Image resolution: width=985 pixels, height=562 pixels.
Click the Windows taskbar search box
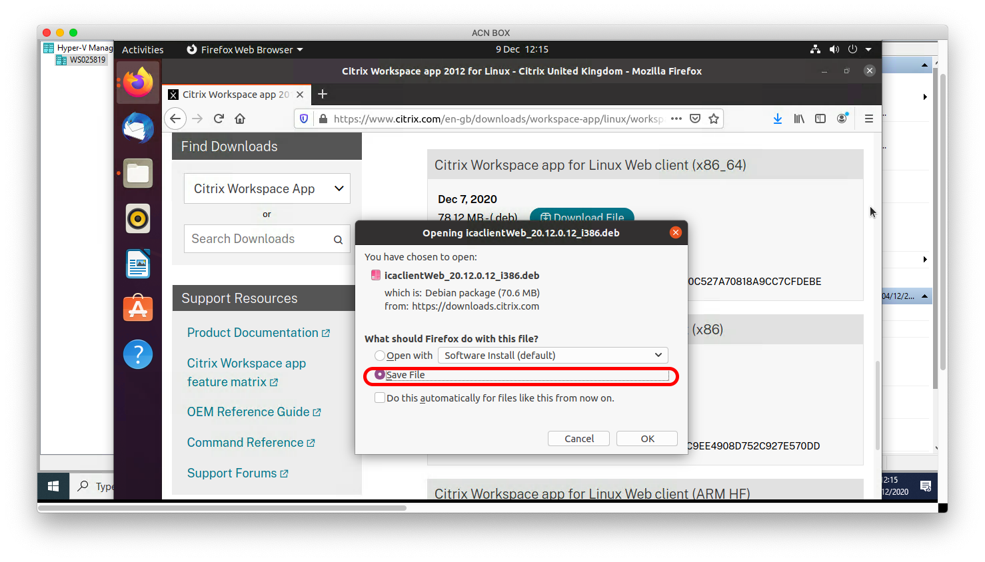coord(93,486)
